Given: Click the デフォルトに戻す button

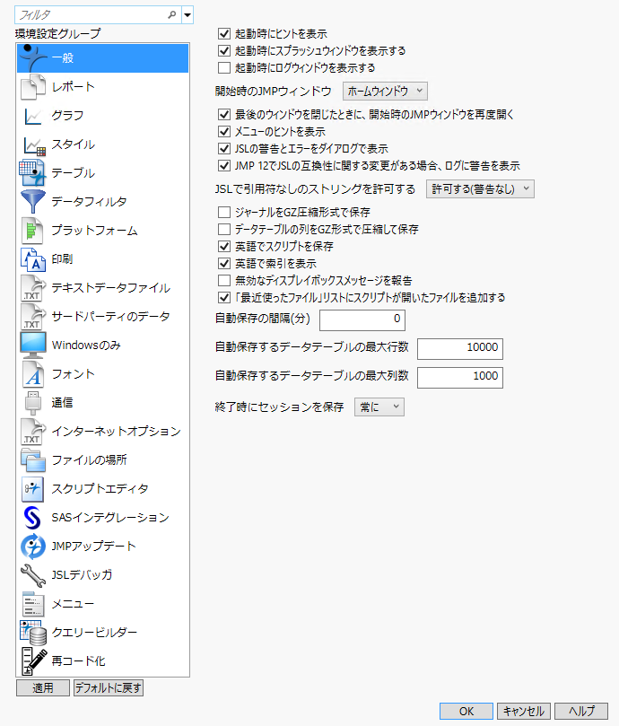Looking at the screenshot, I should click(109, 688).
